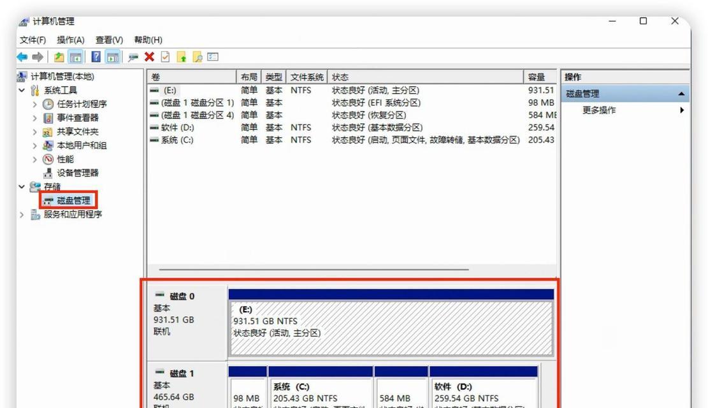708x408 pixels.
Task: Click the horizontal scrollbar of volume list
Action: tap(314, 269)
